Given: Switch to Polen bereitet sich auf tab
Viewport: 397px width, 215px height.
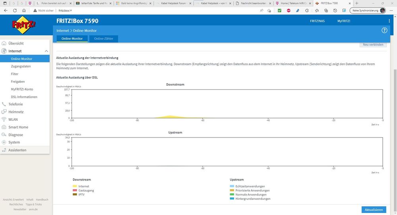Looking at the screenshot, I should pyautogui.click(x=54, y=3).
